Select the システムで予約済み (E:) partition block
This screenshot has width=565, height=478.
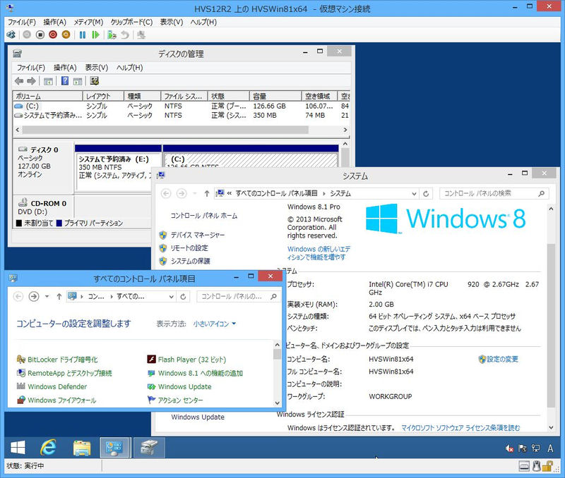(118, 168)
